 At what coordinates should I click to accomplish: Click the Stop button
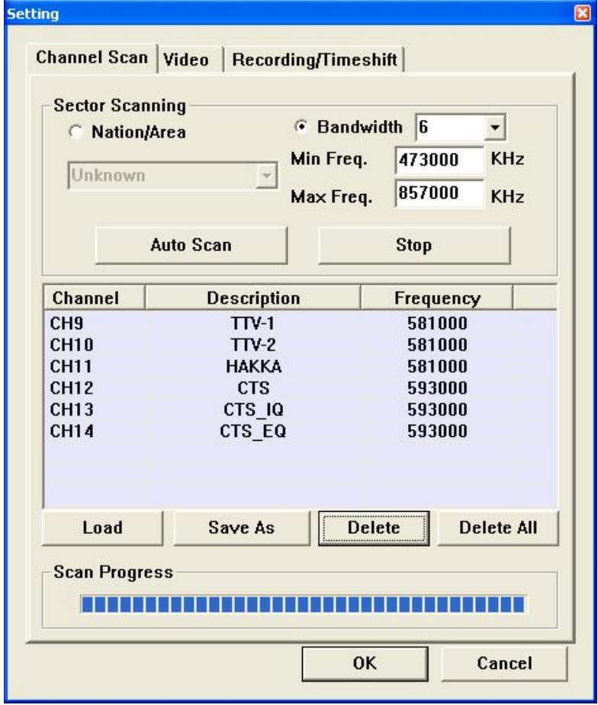(414, 245)
